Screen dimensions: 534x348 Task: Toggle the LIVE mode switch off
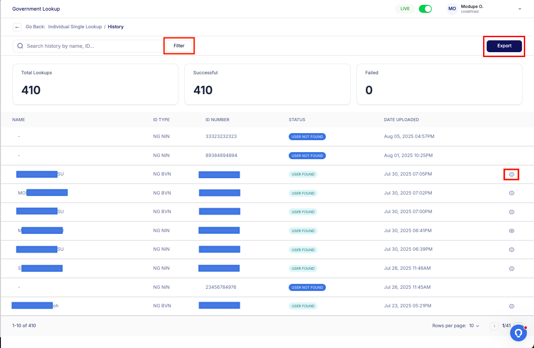[x=425, y=9]
